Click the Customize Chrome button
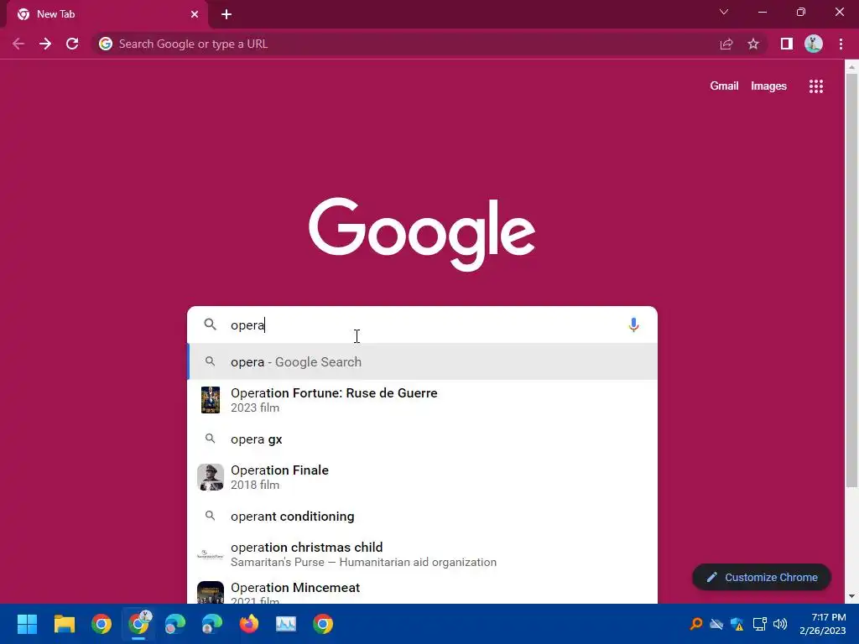 click(762, 577)
